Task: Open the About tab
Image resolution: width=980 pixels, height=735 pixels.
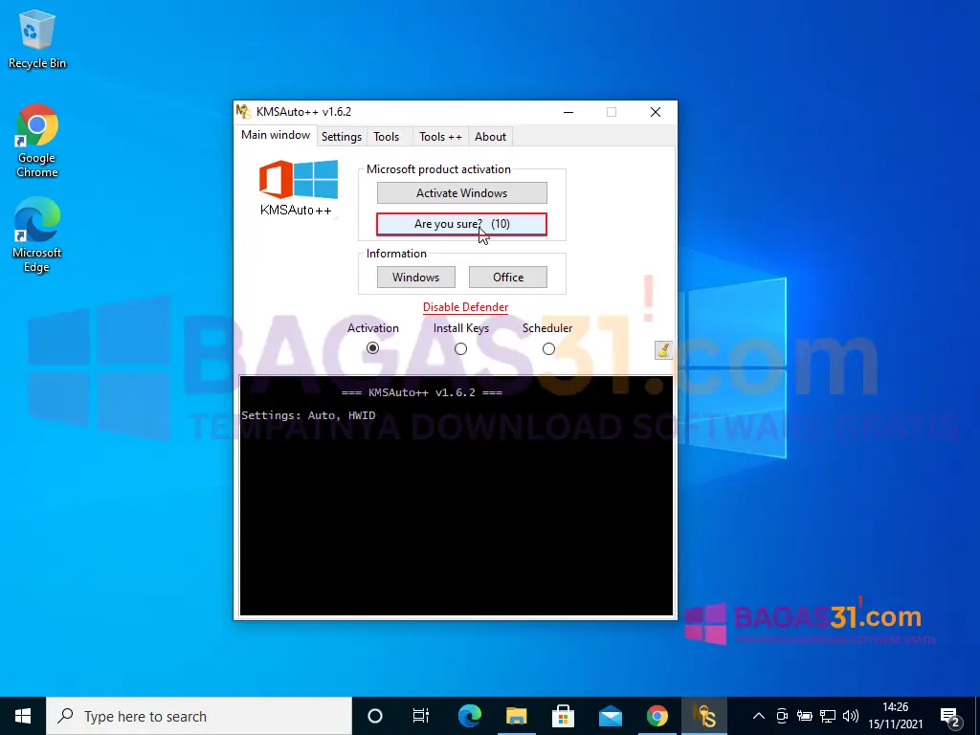Action: [x=490, y=137]
